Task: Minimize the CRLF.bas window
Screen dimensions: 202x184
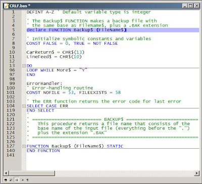Action: (x=185, y=6)
